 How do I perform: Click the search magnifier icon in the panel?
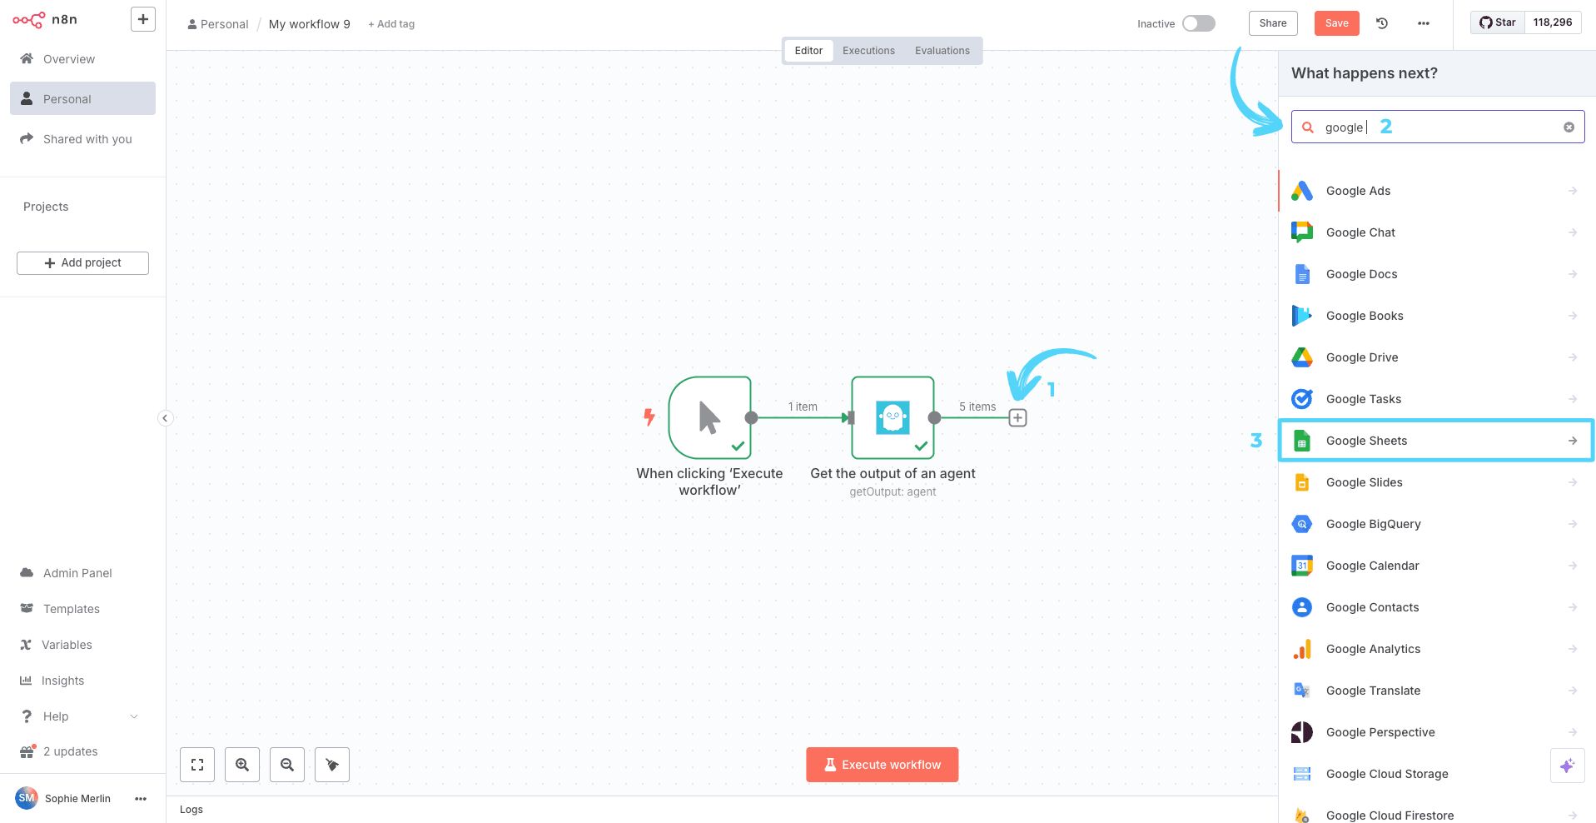pyautogui.click(x=1308, y=127)
